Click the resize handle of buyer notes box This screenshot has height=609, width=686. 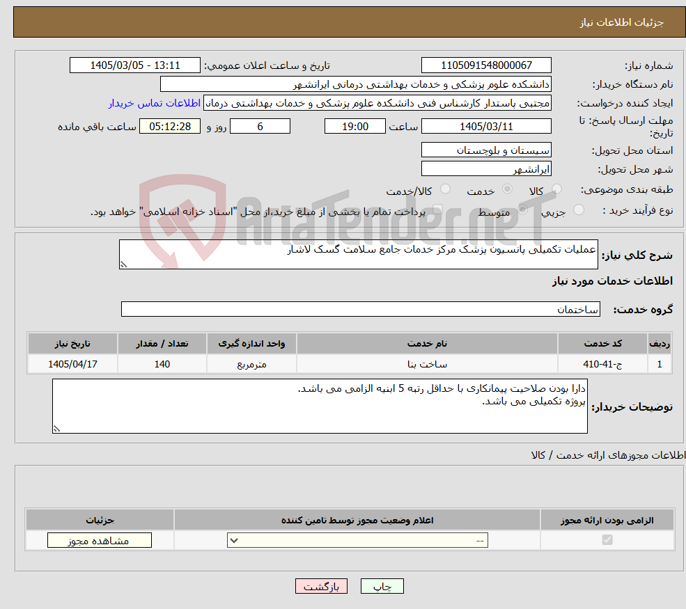[56, 429]
